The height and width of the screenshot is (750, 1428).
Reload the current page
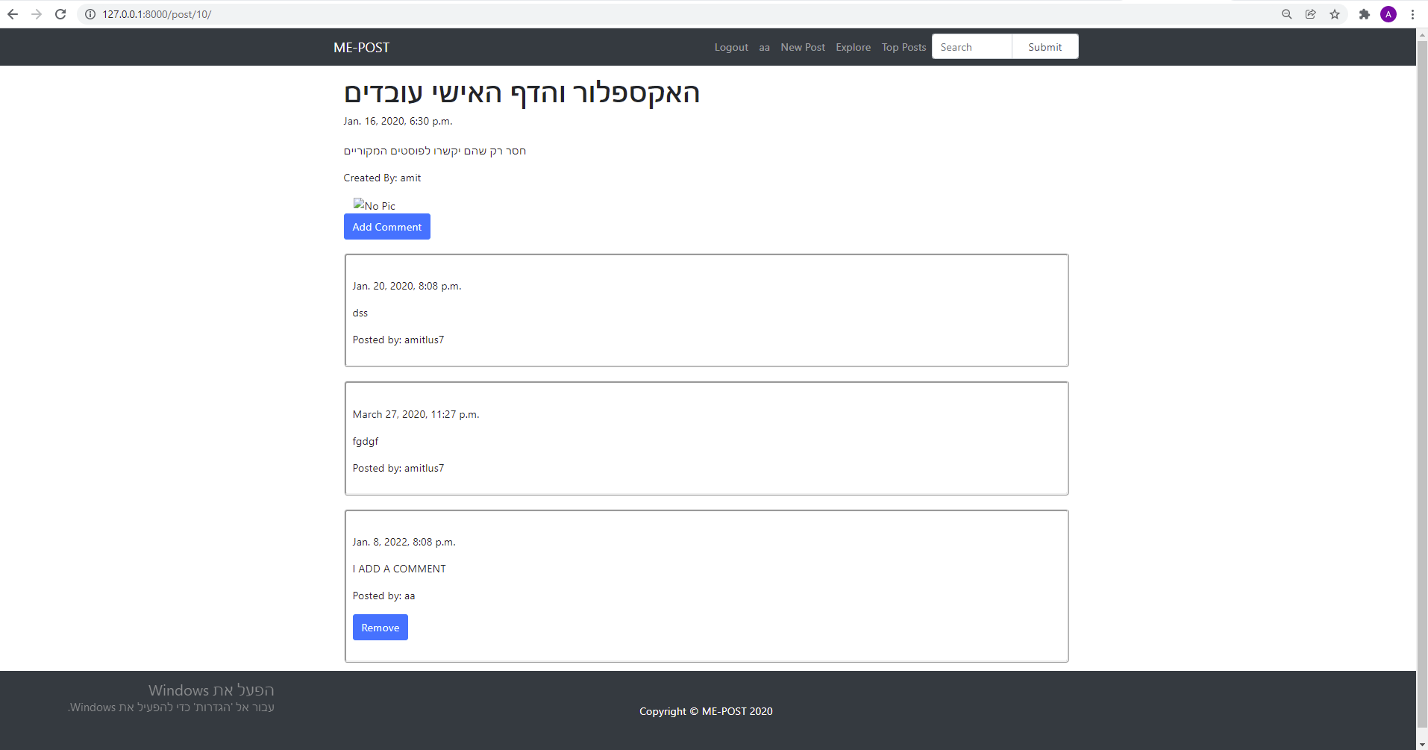coord(60,13)
